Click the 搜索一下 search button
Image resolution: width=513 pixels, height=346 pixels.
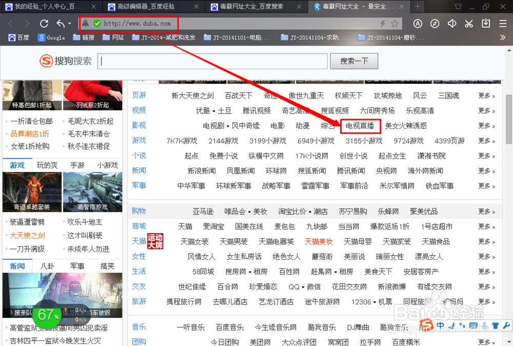click(354, 61)
